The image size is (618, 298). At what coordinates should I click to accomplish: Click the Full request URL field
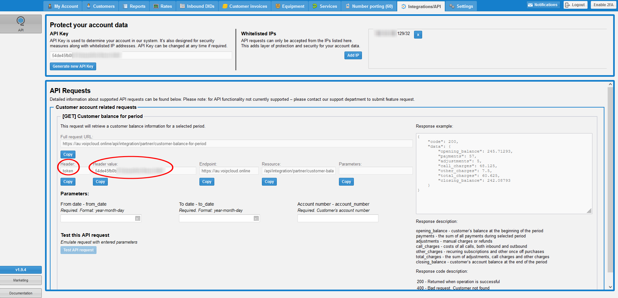point(236,143)
